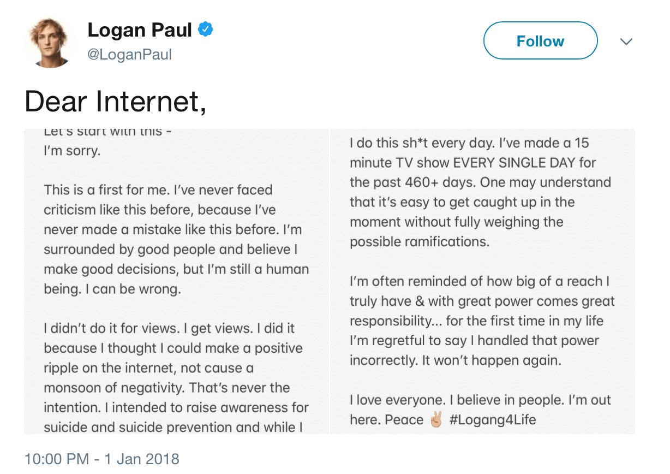The height and width of the screenshot is (474, 670).
Task: Open the right apology note image
Action: click(482, 281)
